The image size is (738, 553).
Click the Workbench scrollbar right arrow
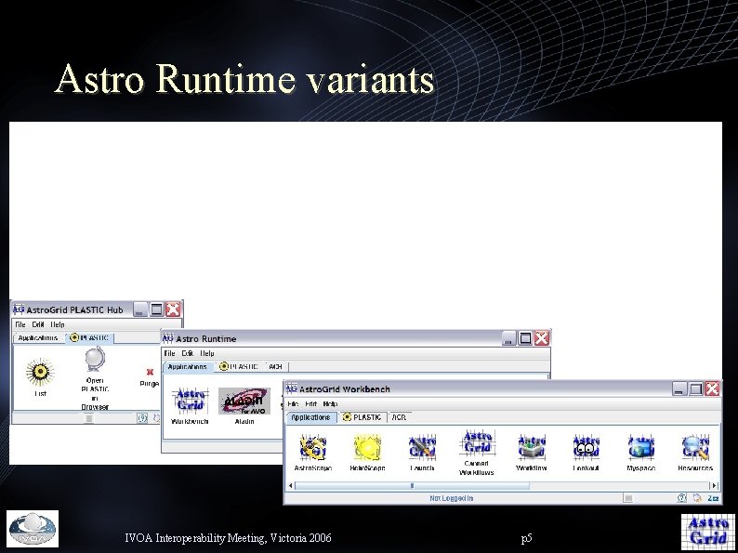point(715,485)
